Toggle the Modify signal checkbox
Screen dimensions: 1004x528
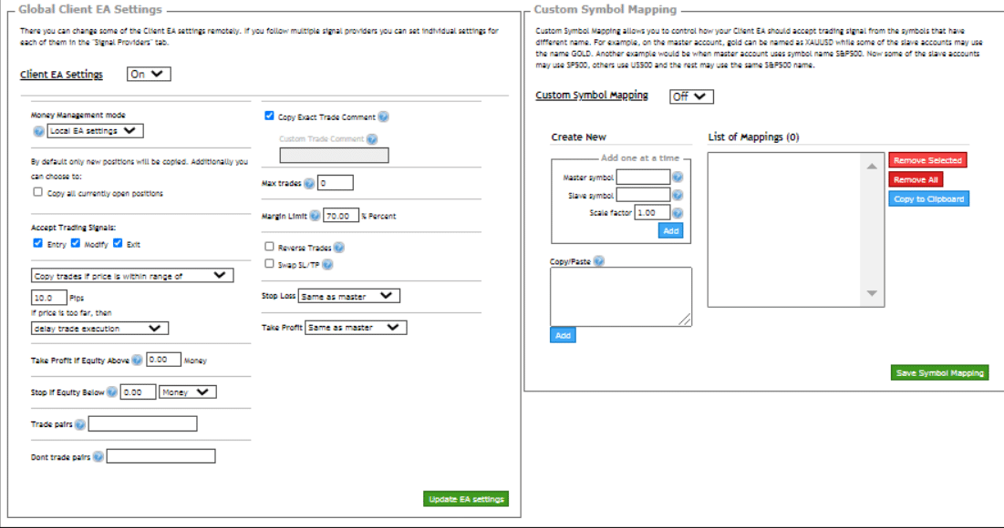point(76,243)
